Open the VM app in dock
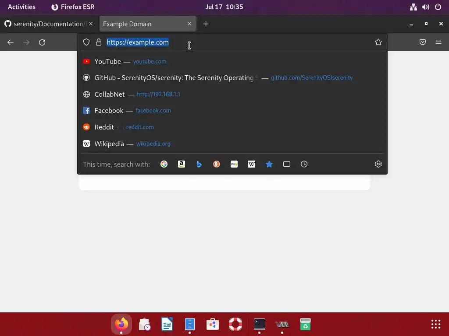This screenshot has width=449, height=336. click(x=282, y=324)
